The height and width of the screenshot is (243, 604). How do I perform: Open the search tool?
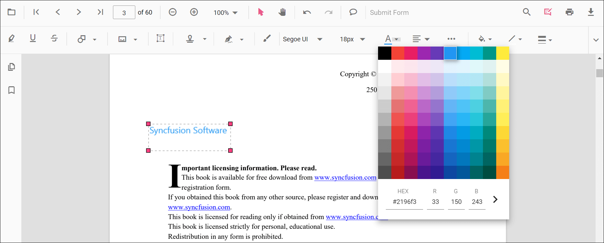pyautogui.click(x=527, y=12)
